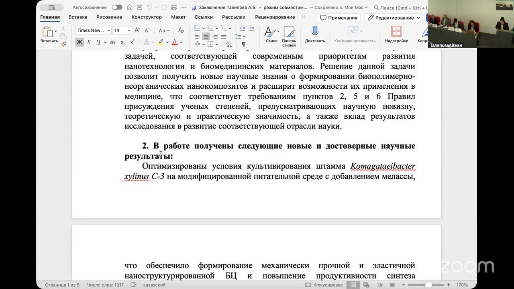Save document with the floppy disk icon

point(139,7)
